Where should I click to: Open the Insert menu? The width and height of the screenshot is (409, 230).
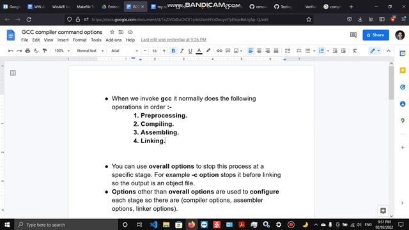(63, 40)
